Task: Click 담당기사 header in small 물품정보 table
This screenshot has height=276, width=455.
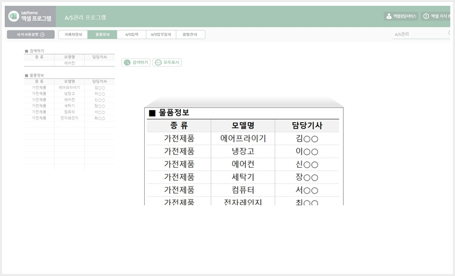Action: (x=100, y=82)
